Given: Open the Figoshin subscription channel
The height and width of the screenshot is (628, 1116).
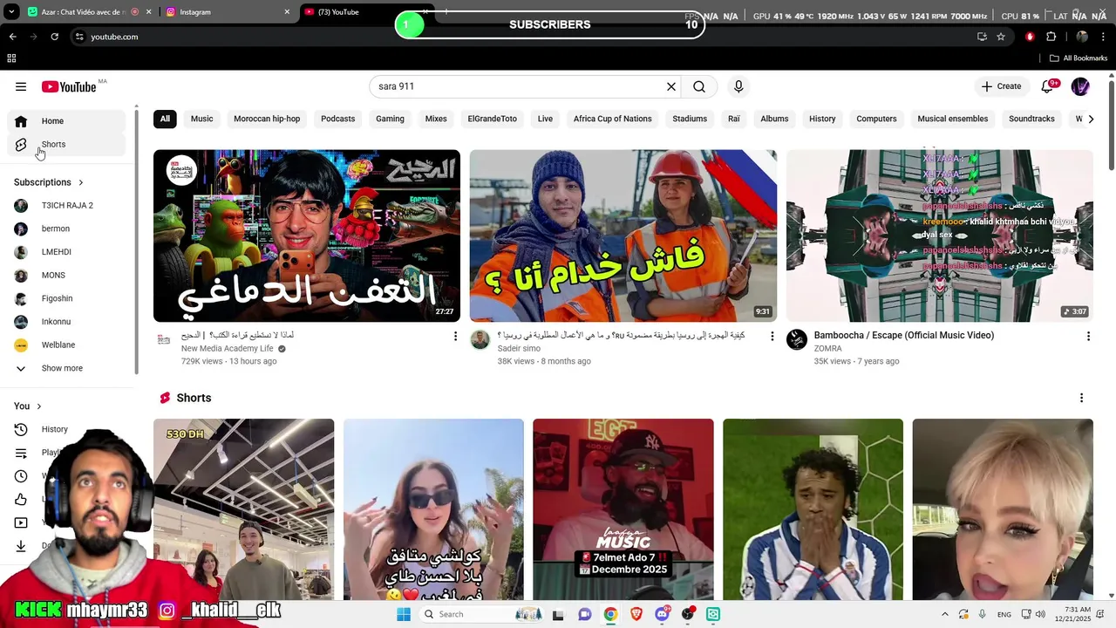Looking at the screenshot, I should tap(66, 298).
